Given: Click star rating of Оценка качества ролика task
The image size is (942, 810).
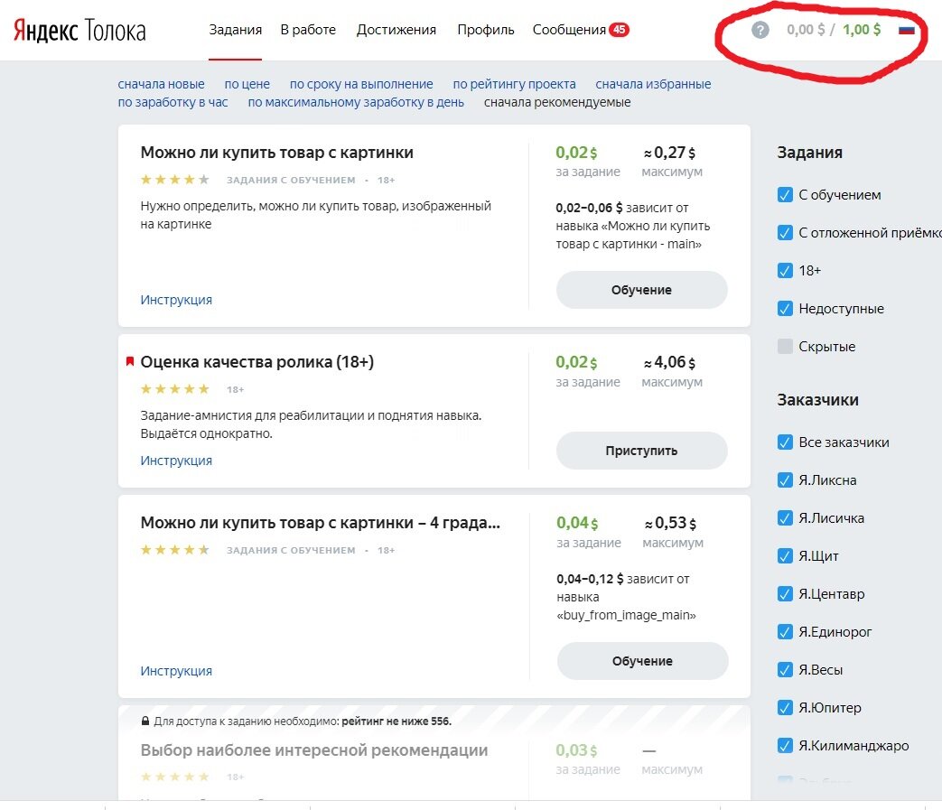Looking at the screenshot, I should pyautogui.click(x=175, y=389).
